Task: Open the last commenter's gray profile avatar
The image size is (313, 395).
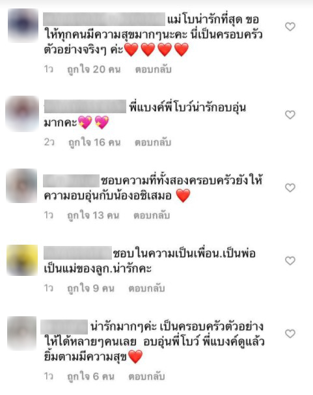Action: click(22, 333)
